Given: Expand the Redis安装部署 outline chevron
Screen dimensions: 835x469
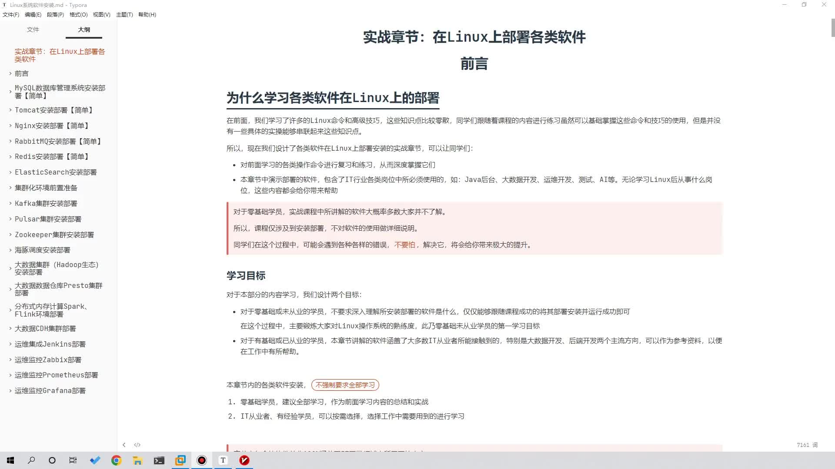Looking at the screenshot, I should click(x=10, y=156).
